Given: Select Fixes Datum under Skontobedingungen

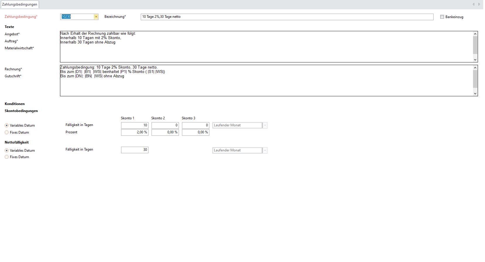Looking at the screenshot, I should pyautogui.click(x=7, y=132).
